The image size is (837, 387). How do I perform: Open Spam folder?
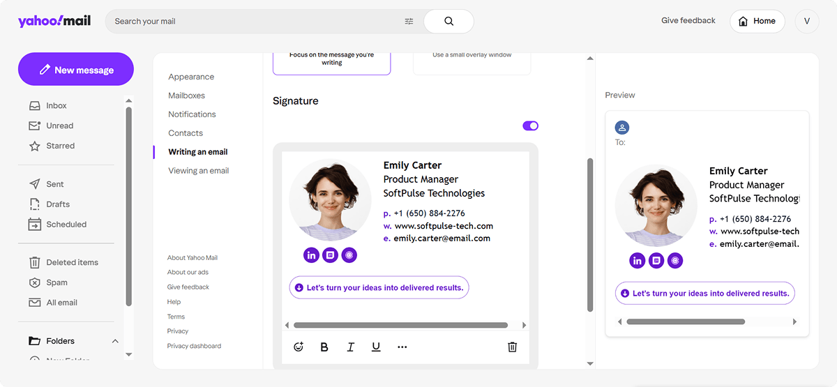coord(56,283)
